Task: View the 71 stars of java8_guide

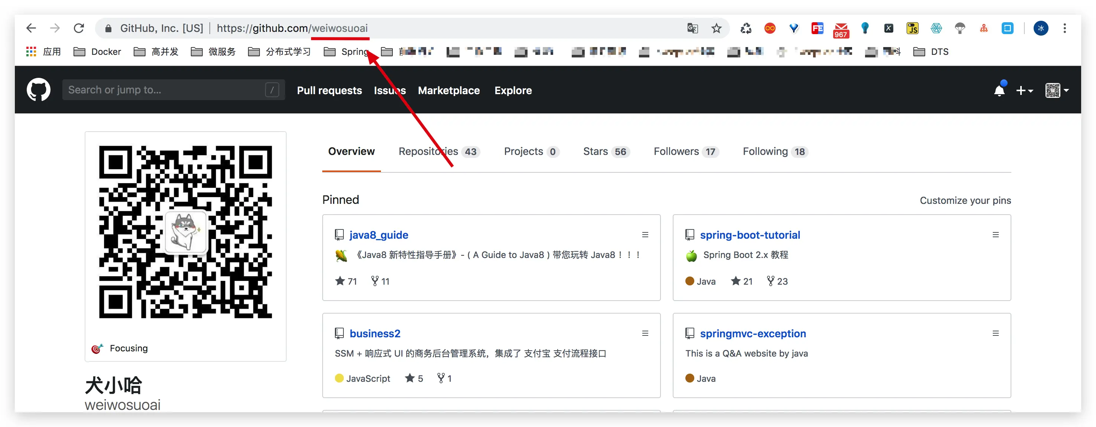Action: point(346,281)
